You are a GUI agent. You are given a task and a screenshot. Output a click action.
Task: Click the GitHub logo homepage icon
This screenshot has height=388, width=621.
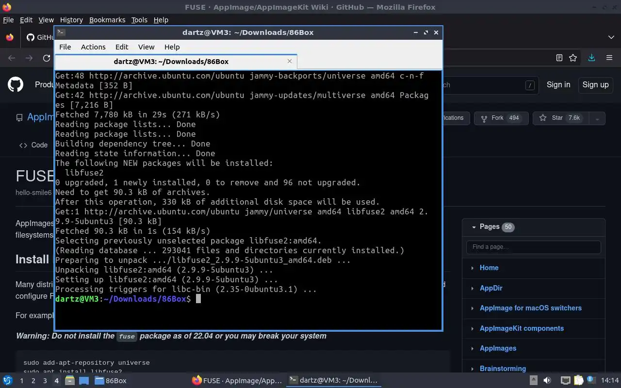[x=16, y=84]
